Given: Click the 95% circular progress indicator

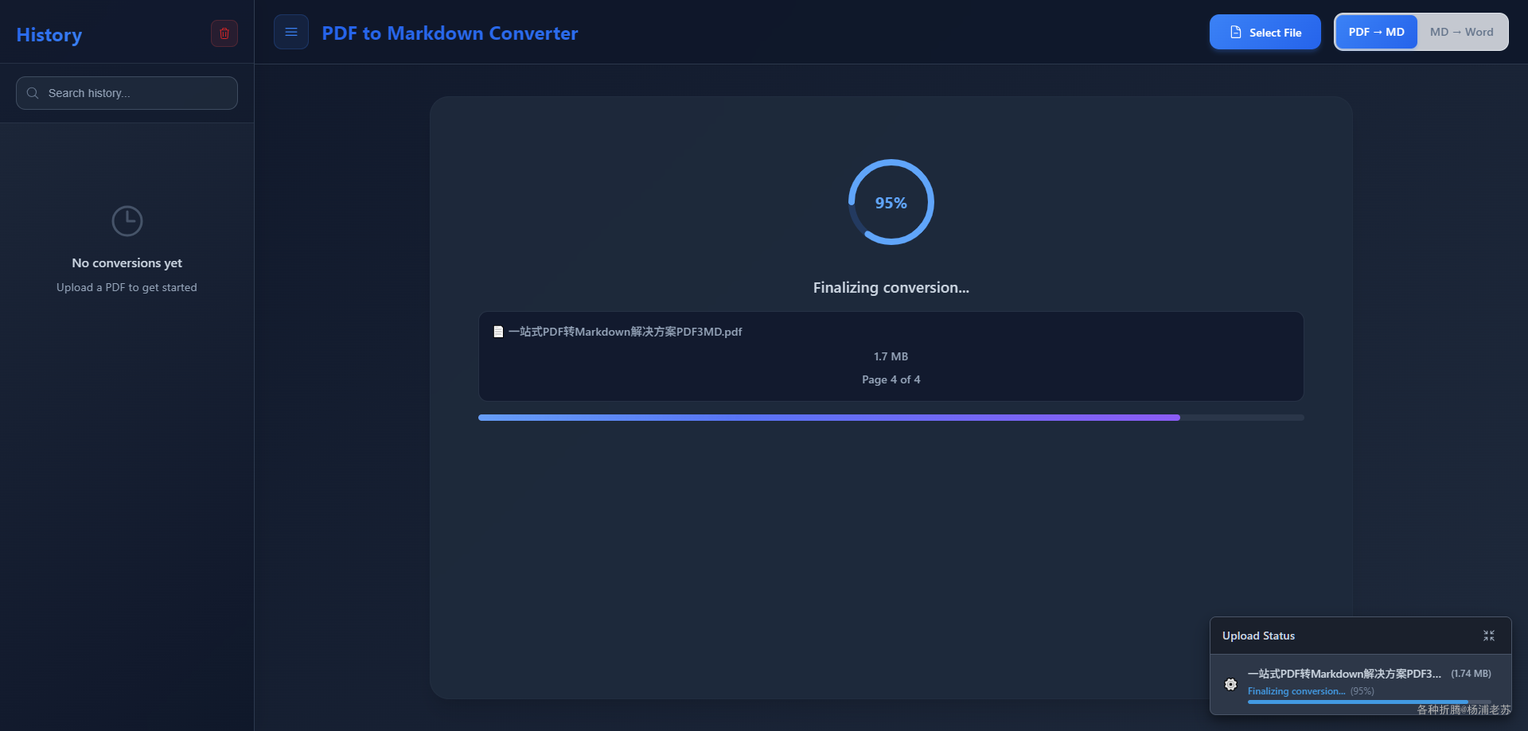Looking at the screenshot, I should (891, 202).
